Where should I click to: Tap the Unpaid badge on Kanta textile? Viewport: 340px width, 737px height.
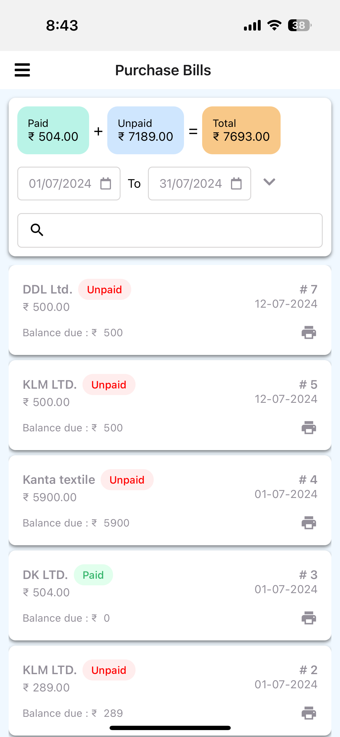[127, 480]
